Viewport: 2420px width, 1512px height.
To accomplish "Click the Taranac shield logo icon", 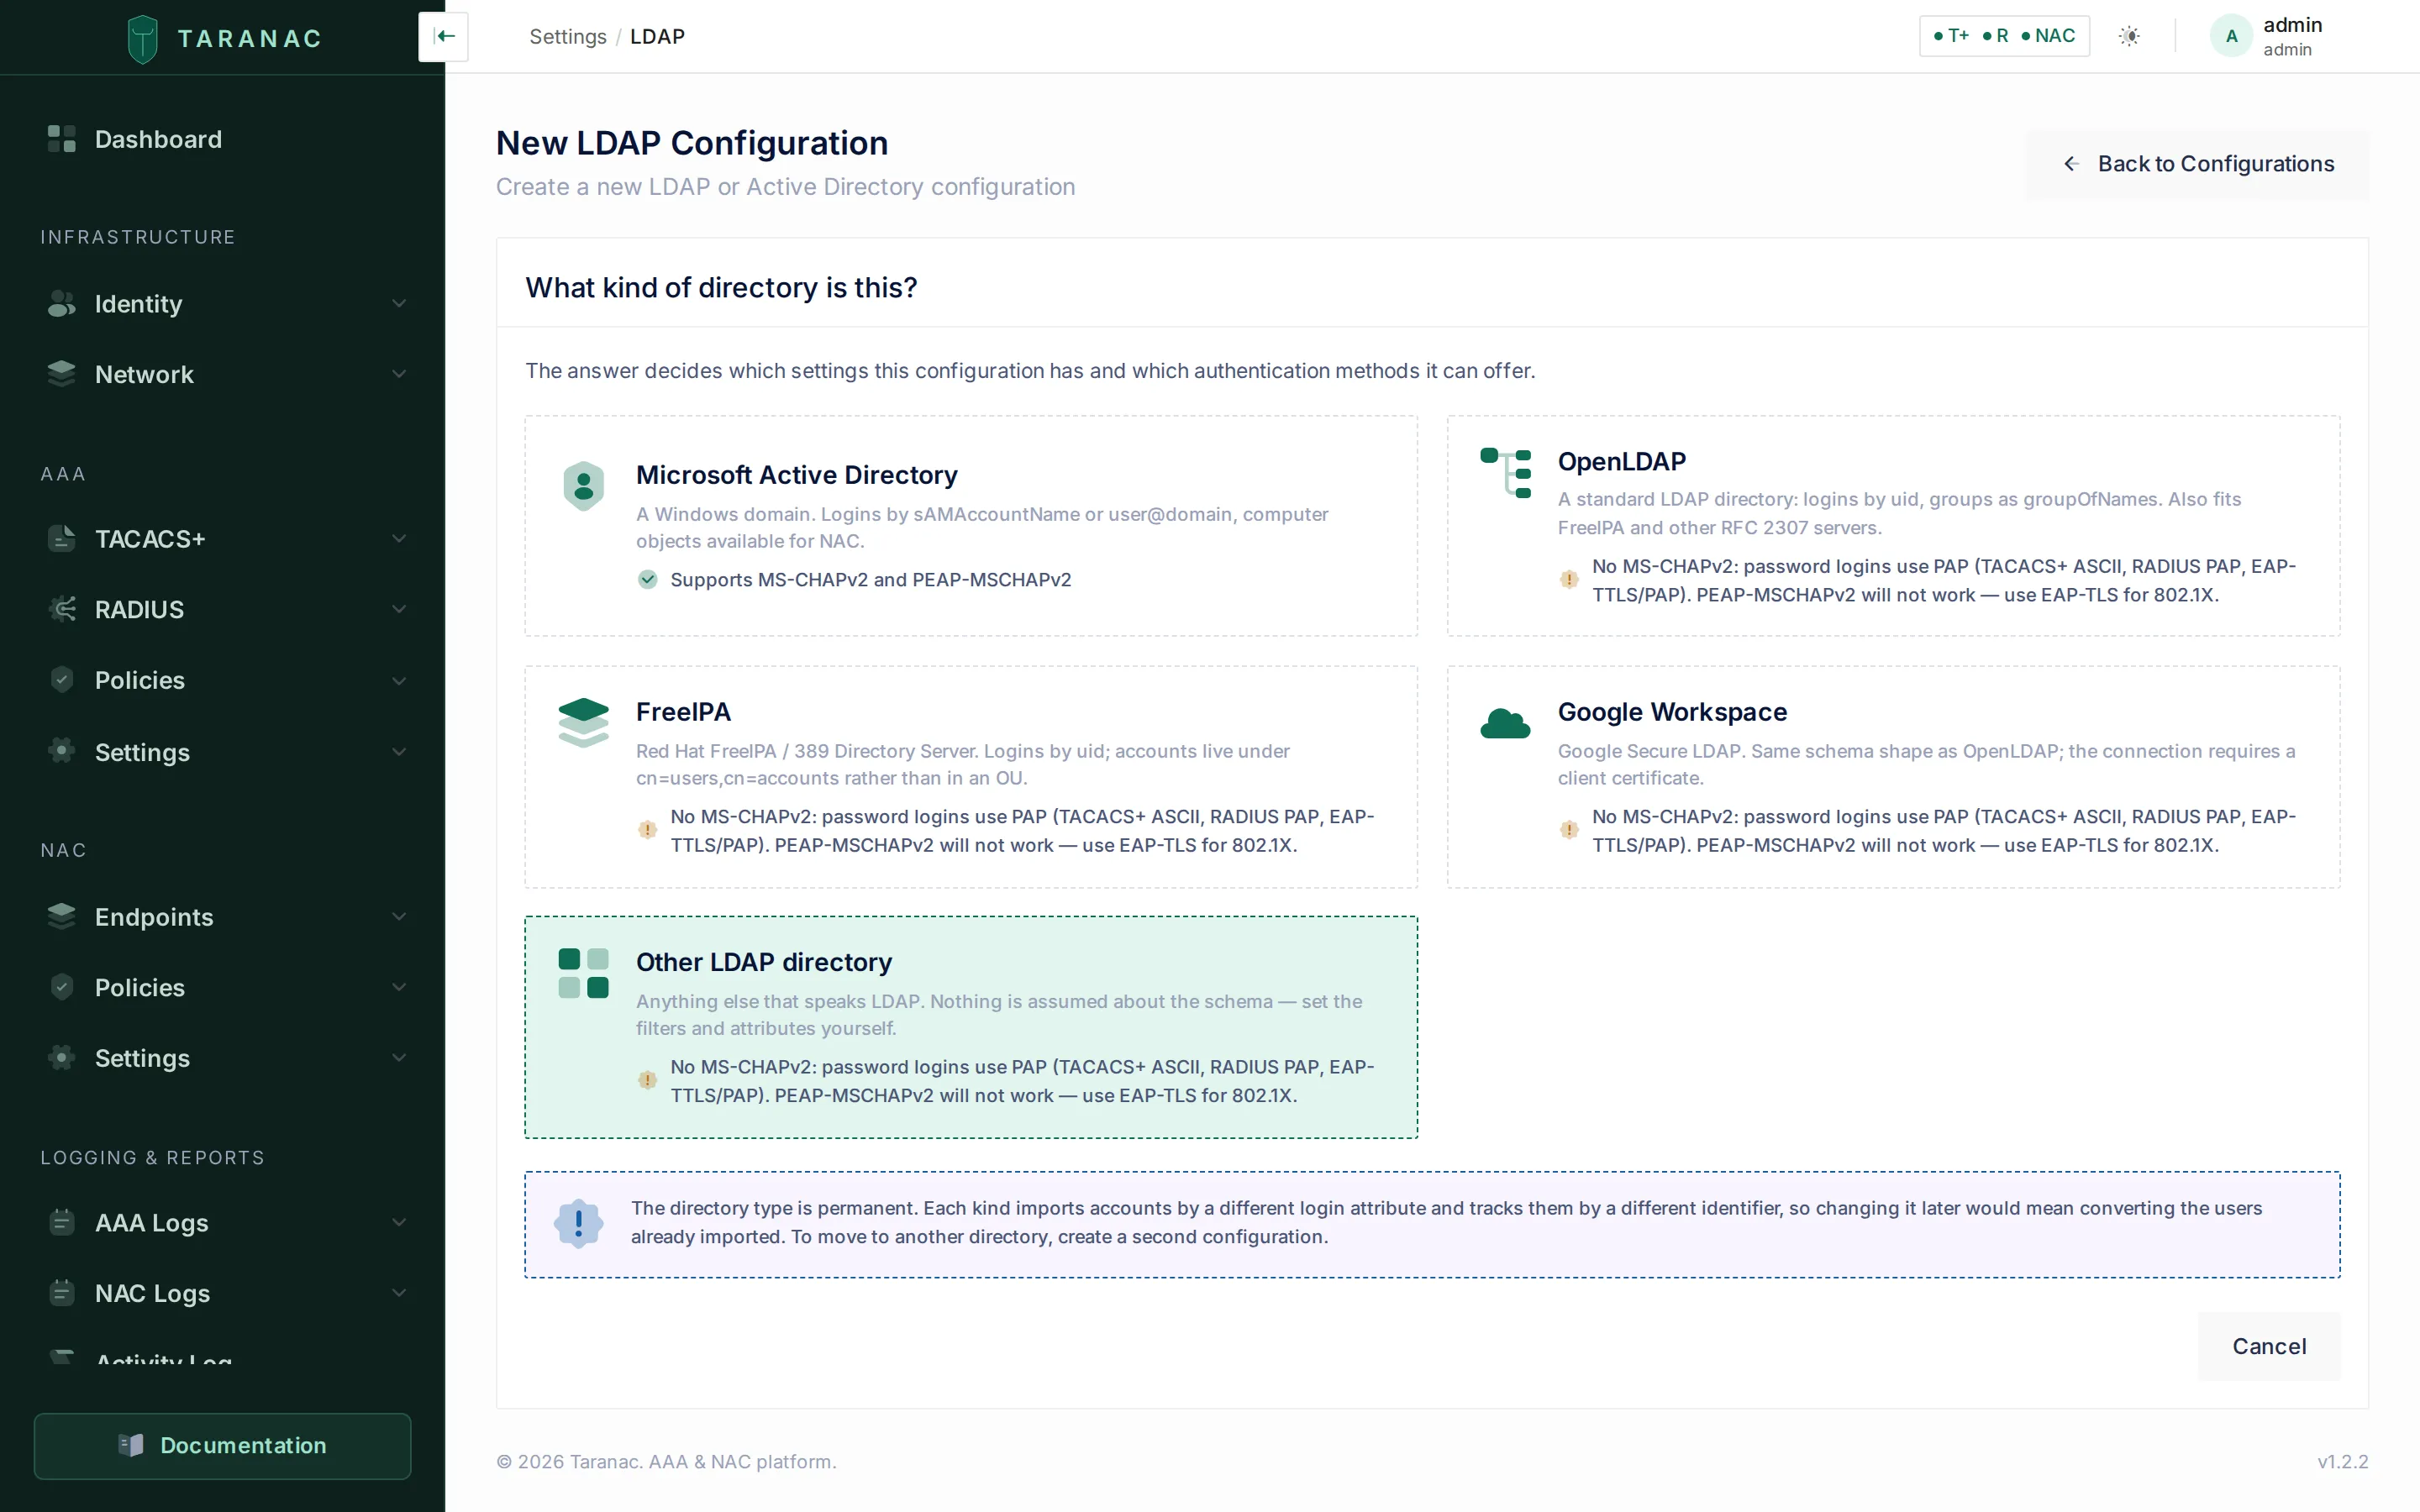I will click(x=143, y=38).
